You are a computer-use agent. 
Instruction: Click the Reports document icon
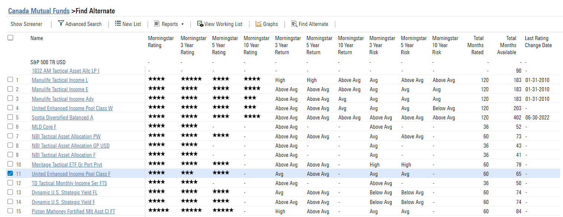point(157,24)
